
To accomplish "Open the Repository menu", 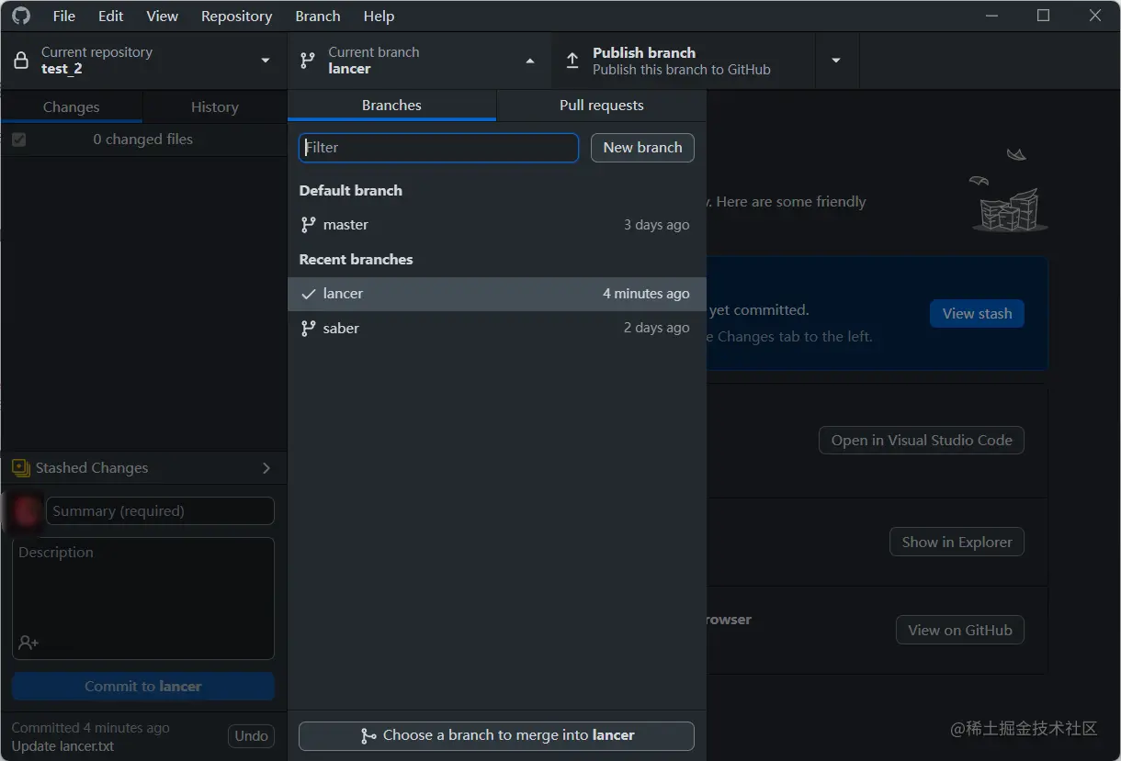I will [237, 16].
